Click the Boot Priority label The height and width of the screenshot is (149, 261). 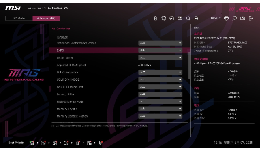click(x=16, y=143)
